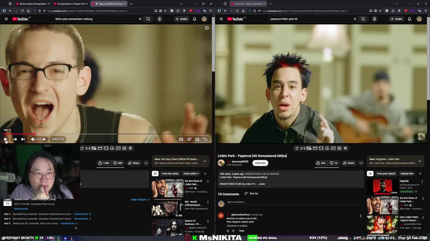Image resolution: width=430 pixels, height=241 pixels.
Task: Open 'How Linkin Park's Hybrid Theory' video thumbnail
Action: click(x=382, y=224)
